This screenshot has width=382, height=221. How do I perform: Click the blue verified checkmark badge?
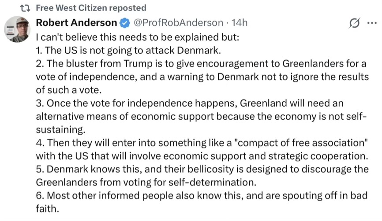pyautogui.click(x=124, y=22)
